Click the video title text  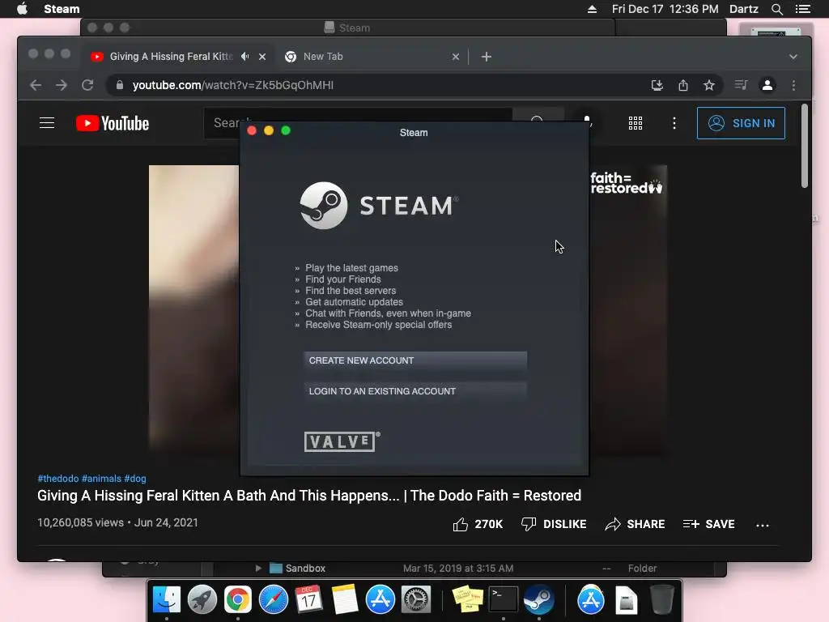coord(309,496)
